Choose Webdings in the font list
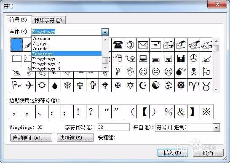Screen dimensions: 230x163 (x=67, y=53)
